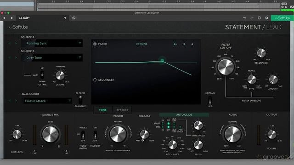Click the Detune knob
Viewport: 294px width, 165px height.
60,75
